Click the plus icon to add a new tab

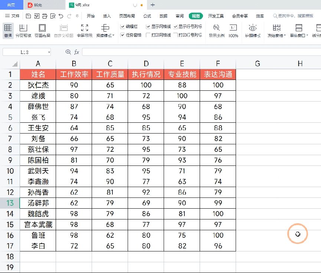point(153,5)
